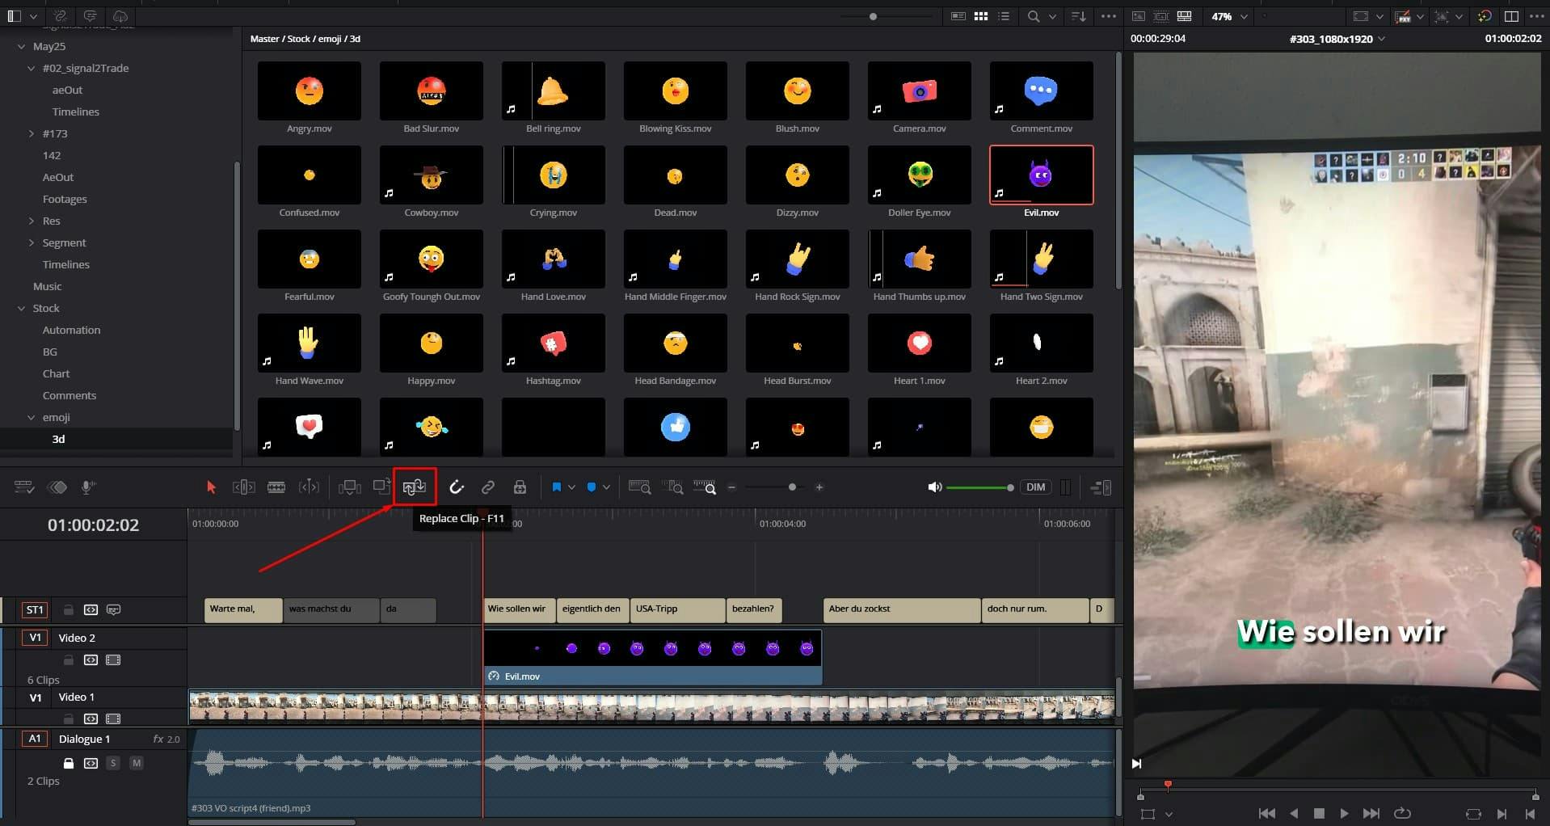
Task: Open the media pool sort menu
Action: [x=1078, y=16]
